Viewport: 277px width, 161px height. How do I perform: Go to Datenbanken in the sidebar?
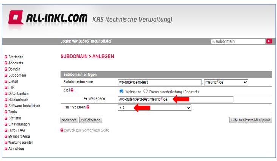[x=19, y=94]
